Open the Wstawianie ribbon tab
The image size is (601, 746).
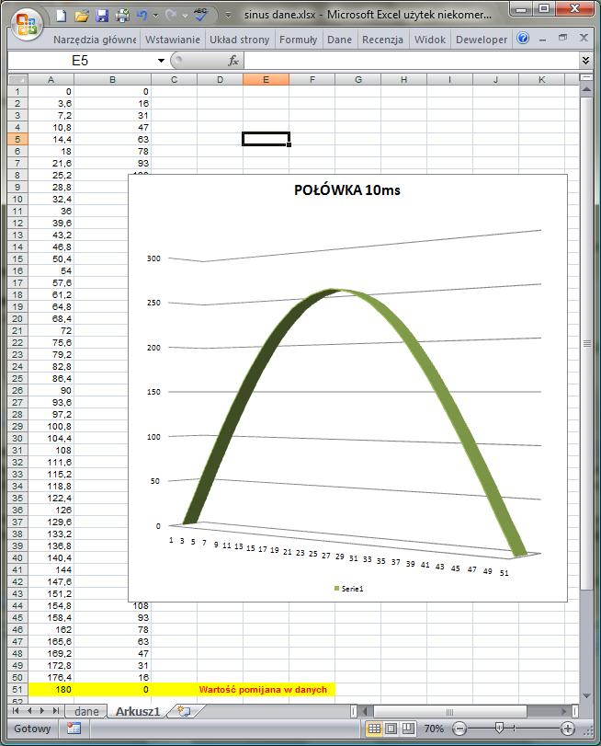coord(172,40)
